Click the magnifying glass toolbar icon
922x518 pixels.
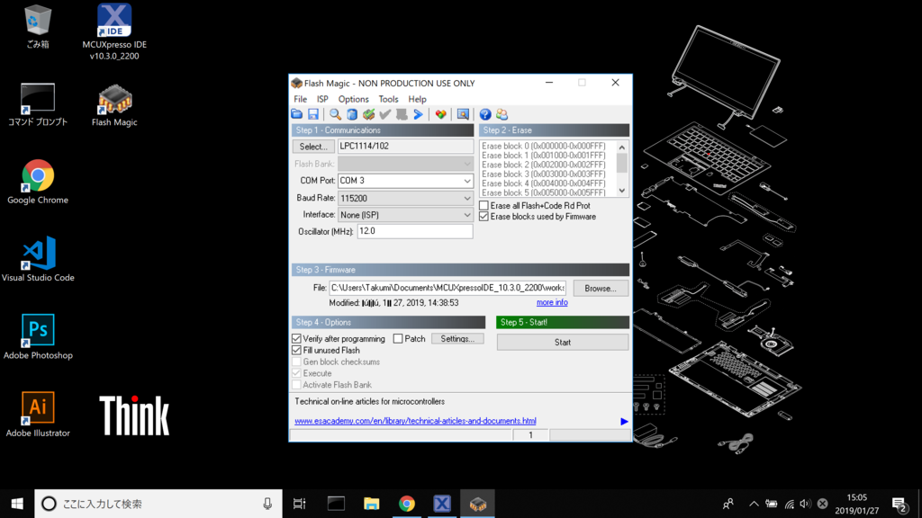click(x=335, y=114)
